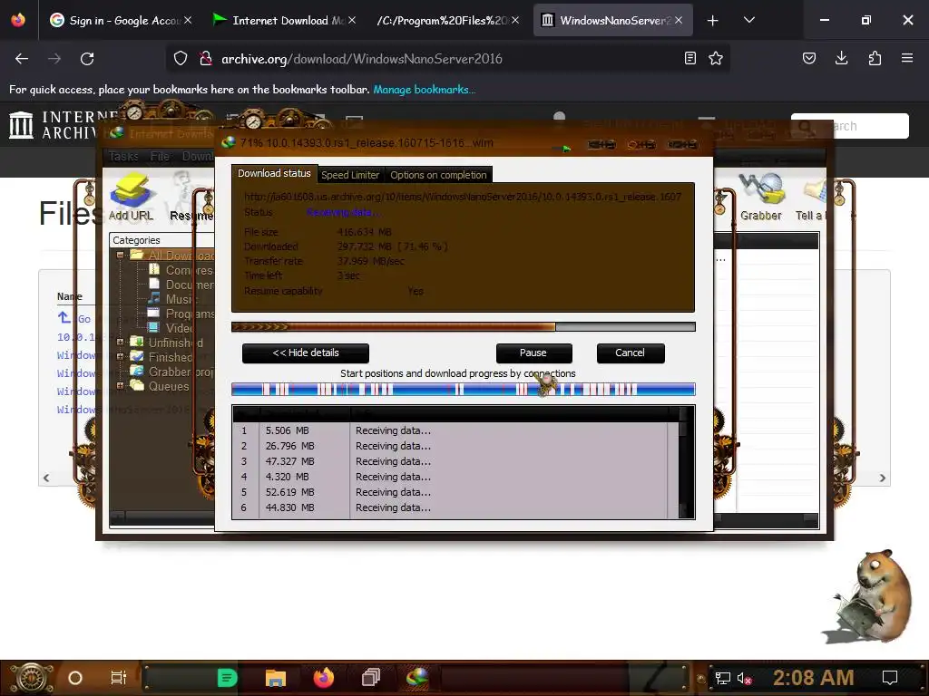Viewport: 929px width, 696px height.
Task: Open Firefox application menu
Action: [907, 58]
